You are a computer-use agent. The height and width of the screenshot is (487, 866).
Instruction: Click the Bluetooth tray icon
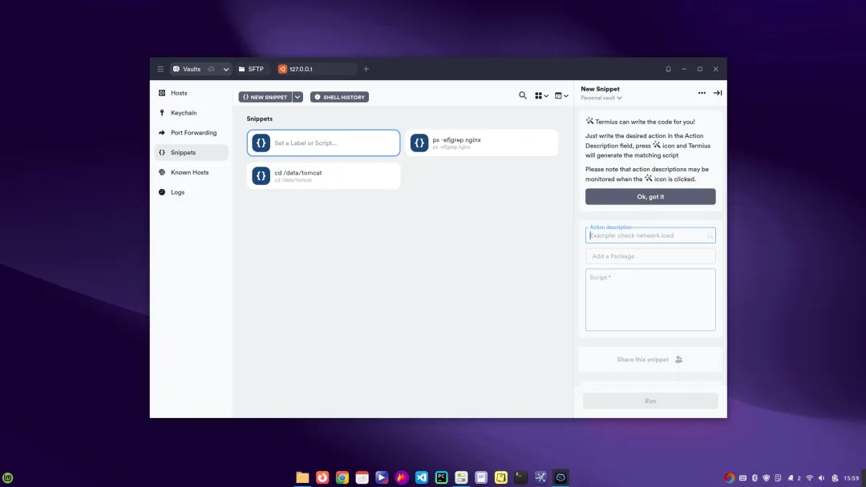[x=755, y=478]
